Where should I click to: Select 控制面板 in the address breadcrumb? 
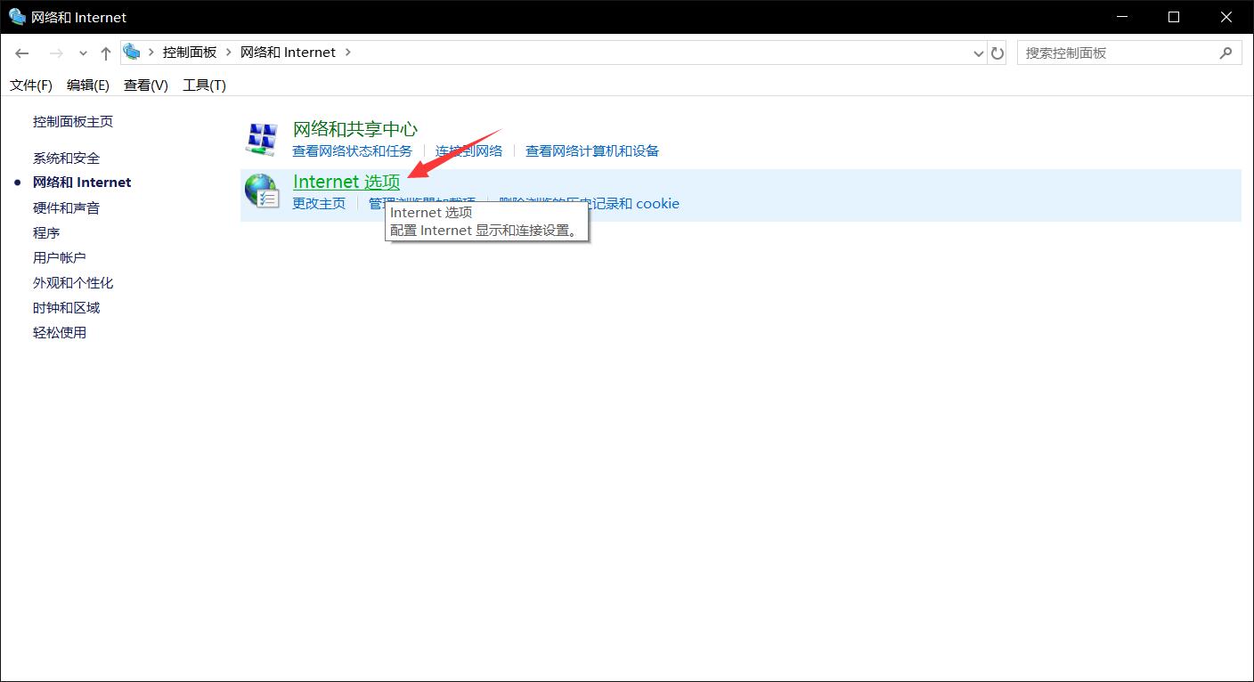point(190,53)
